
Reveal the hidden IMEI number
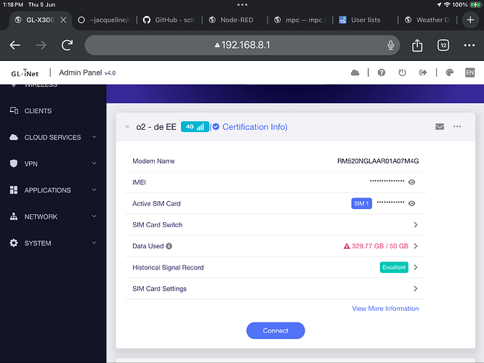pyautogui.click(x=411, y=182)
